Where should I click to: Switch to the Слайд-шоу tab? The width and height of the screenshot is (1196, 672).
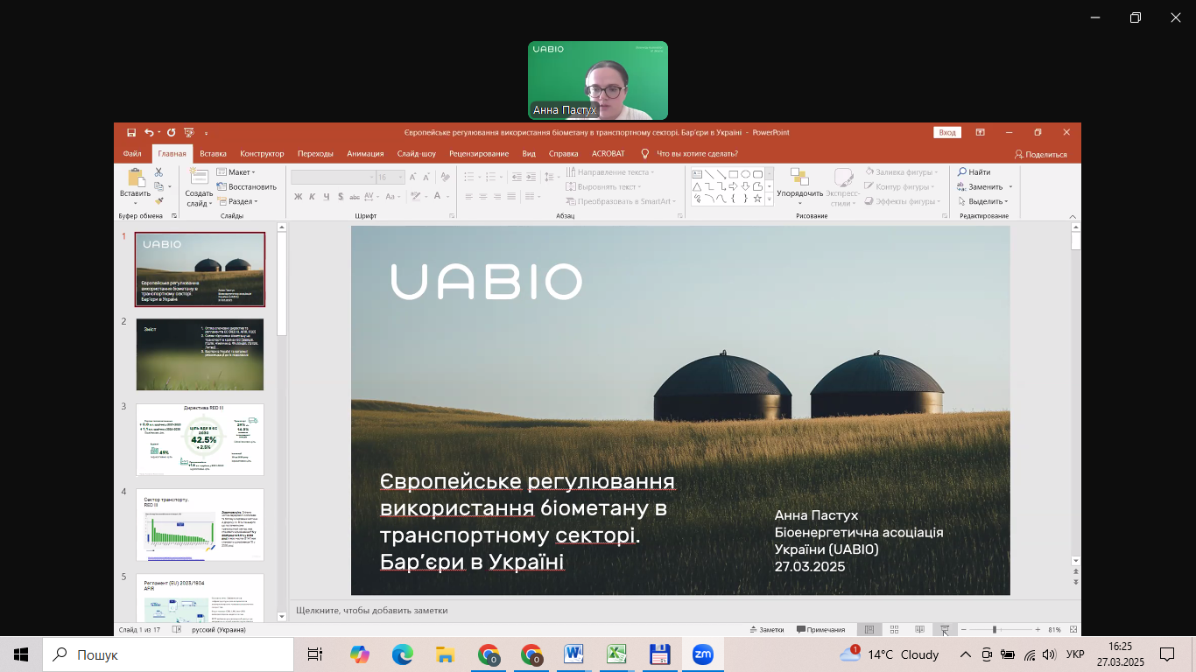pos(416,153)
